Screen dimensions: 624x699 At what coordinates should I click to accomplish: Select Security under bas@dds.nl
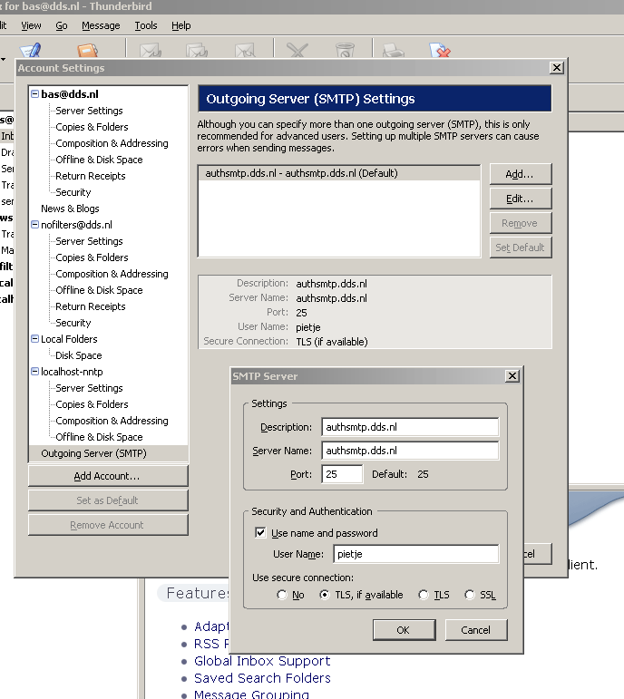pyautogui.click(x=73, y=192)
